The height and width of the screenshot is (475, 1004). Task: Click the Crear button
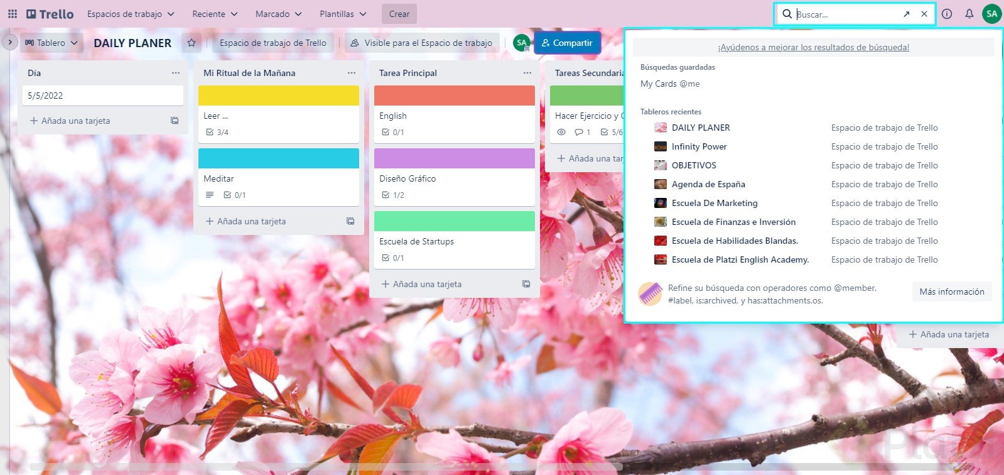point(399,14)
